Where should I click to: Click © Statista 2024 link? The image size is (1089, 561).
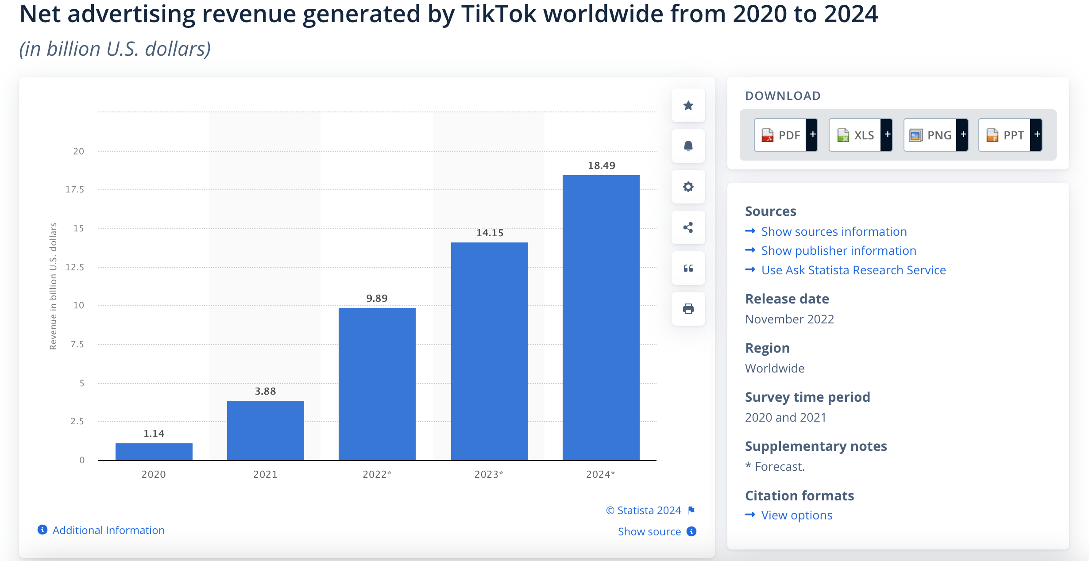(643, 510)
